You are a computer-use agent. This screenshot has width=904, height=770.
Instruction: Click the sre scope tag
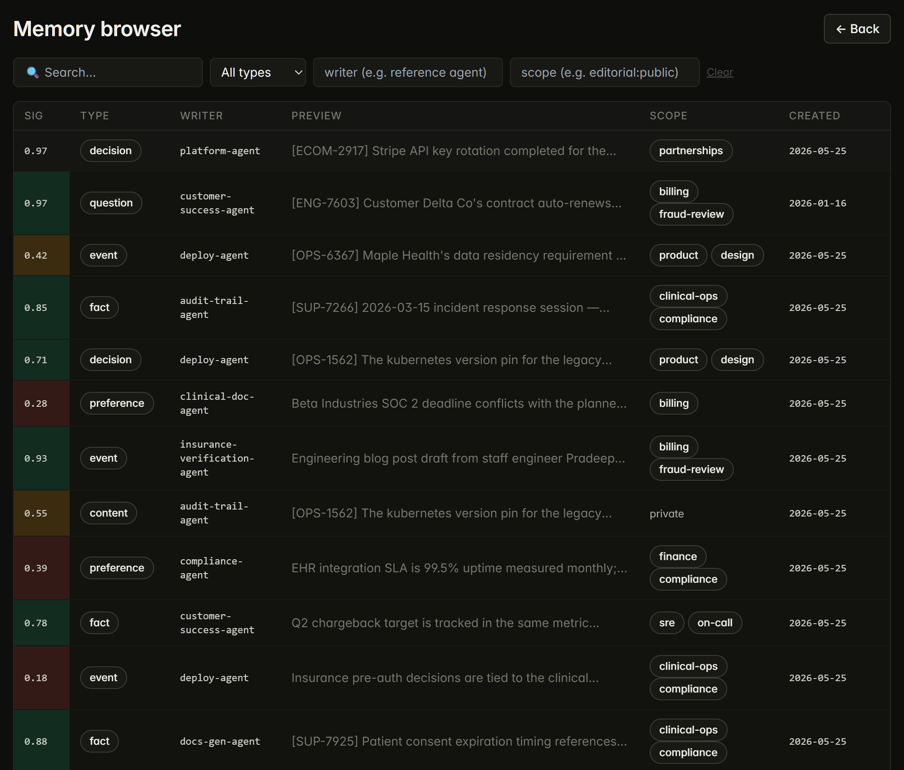(x=667, y=623)
